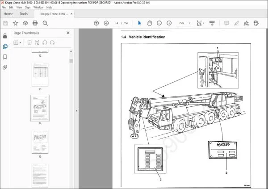Image resolution: width=268 pixels, height=189 pixels.
Task: Open the File menu
Action: coord(4,7)
